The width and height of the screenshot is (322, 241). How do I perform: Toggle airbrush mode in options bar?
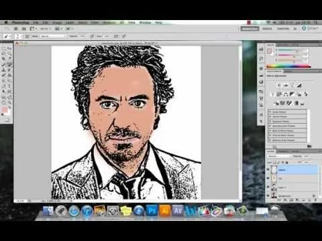click(116, 36)
